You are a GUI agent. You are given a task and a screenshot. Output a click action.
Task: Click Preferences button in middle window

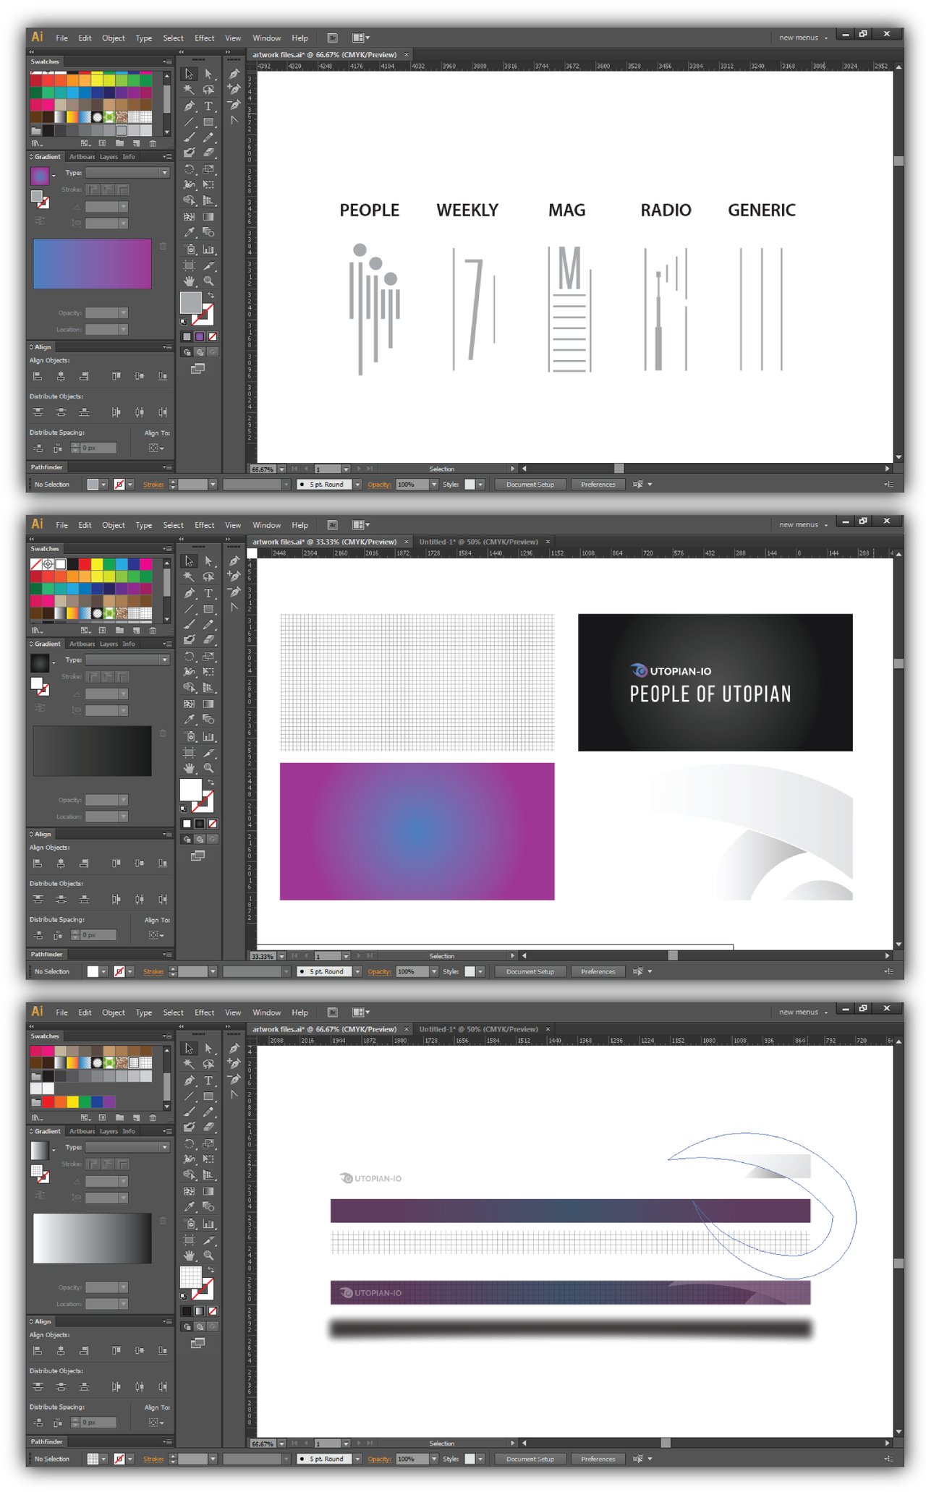click(598, 972)
